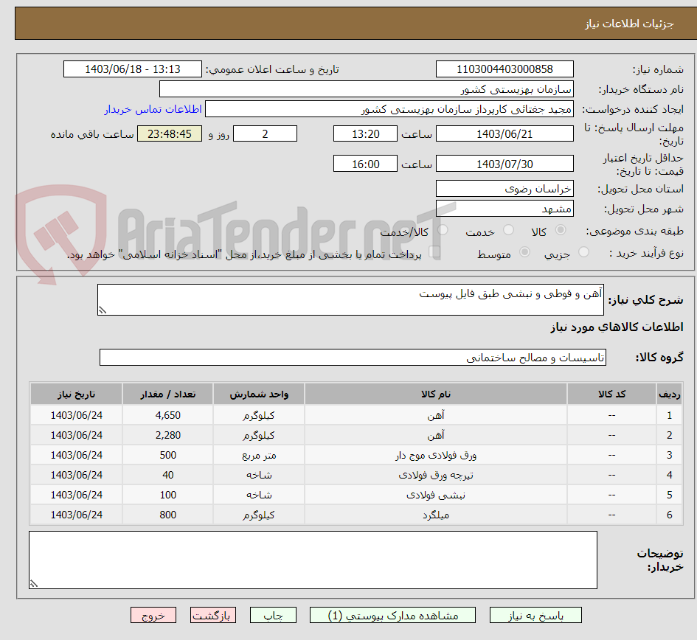
Task: Click the quantity 500 cell
Action: pyautogui.click(x=167, y=455)
